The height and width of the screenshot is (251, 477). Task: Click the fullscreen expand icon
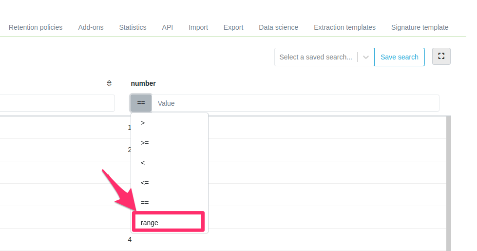441,57
